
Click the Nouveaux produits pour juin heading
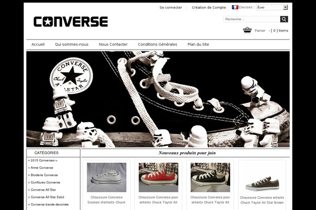coord(187,153)
